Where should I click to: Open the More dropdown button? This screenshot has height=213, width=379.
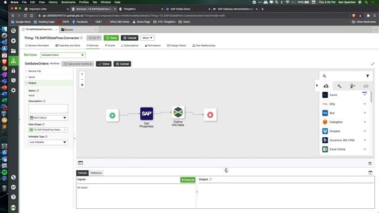(147, 38)
